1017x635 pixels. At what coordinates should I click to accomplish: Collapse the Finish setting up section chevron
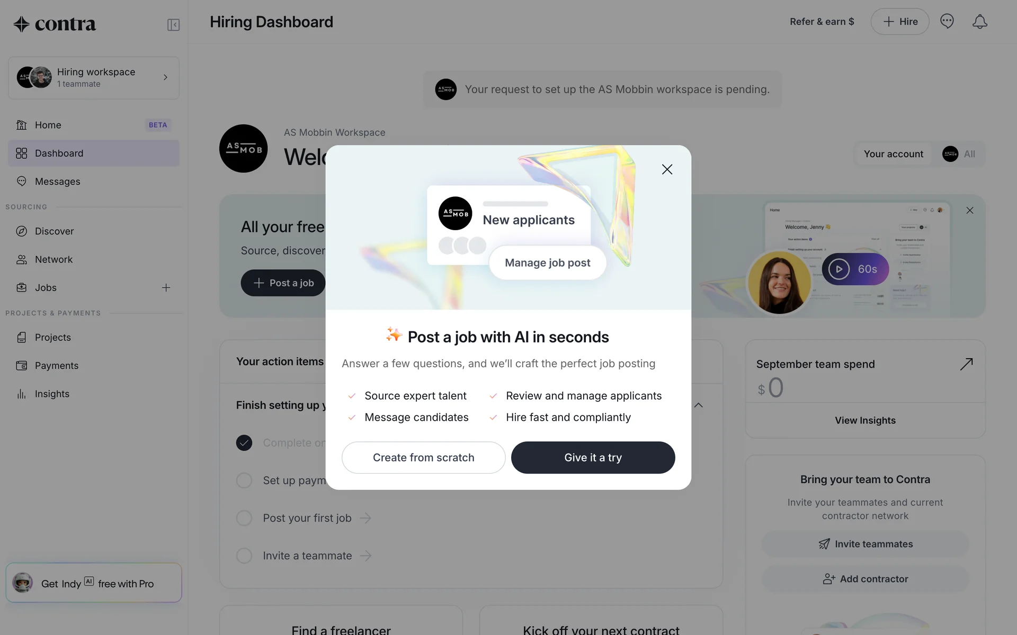tap(699, 405)
